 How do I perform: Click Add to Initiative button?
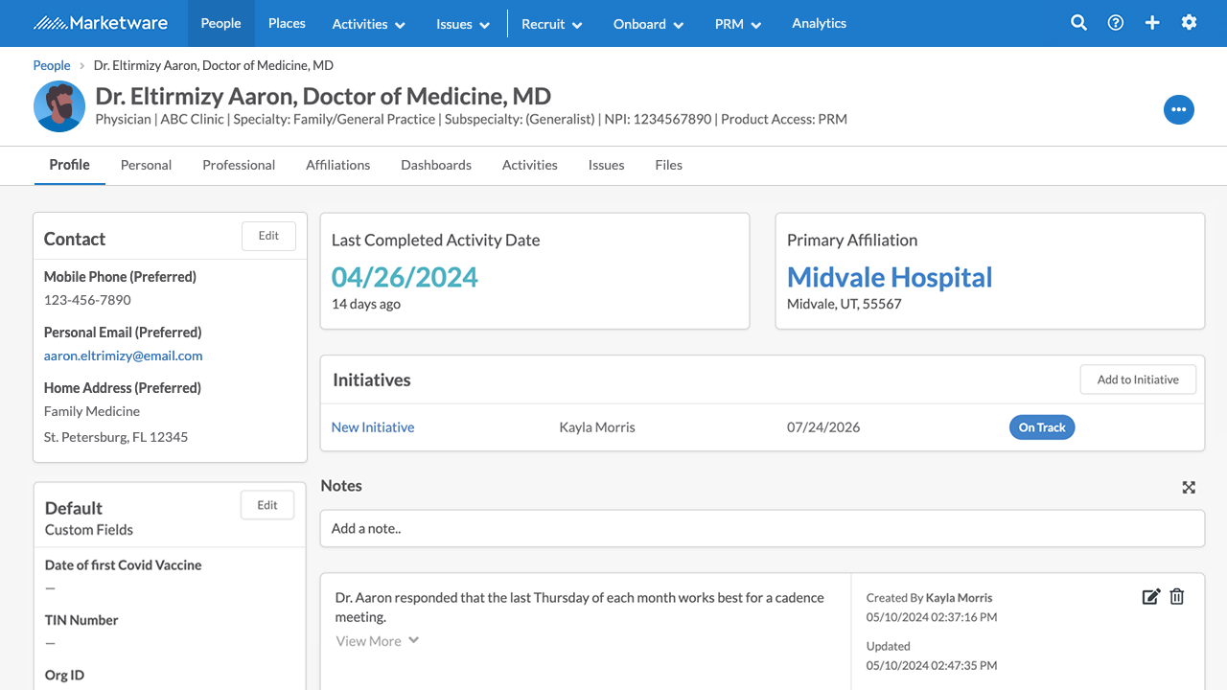1137,379
